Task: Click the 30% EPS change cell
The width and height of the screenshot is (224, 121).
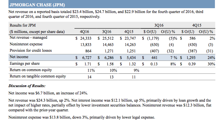Action: [x=211, y=64]
